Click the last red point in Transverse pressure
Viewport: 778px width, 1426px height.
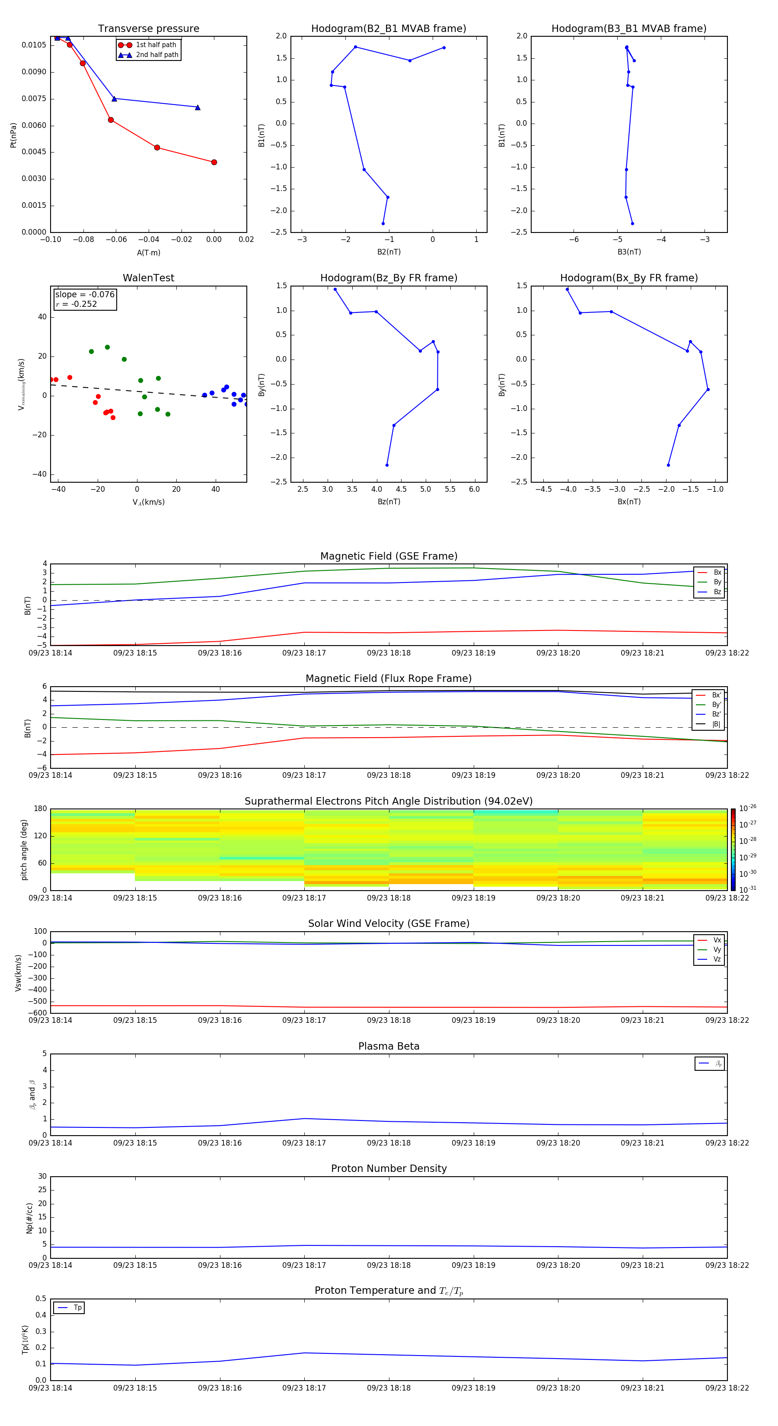click(214, 162)
